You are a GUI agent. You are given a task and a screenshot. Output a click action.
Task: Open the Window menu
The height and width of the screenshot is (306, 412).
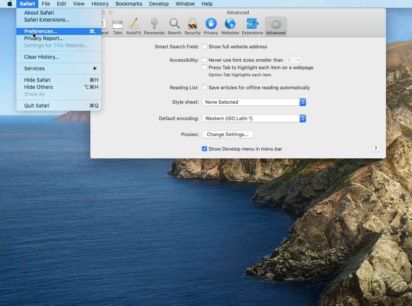(185, 4)
